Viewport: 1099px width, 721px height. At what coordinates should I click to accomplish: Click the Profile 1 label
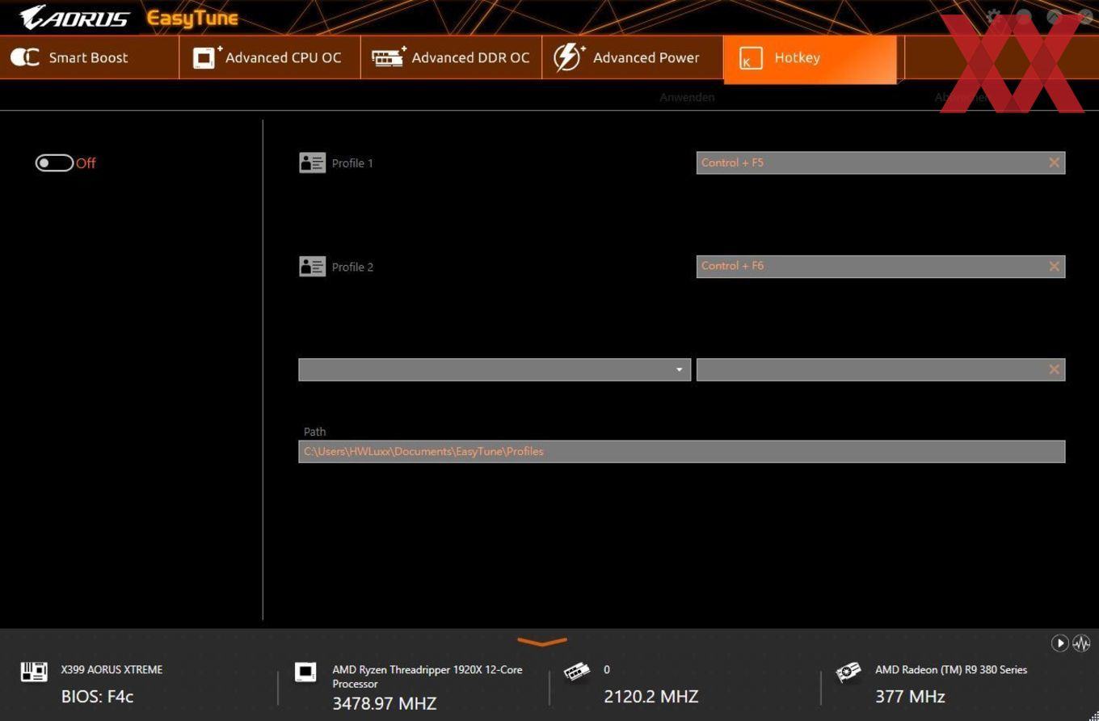(352, 163)
